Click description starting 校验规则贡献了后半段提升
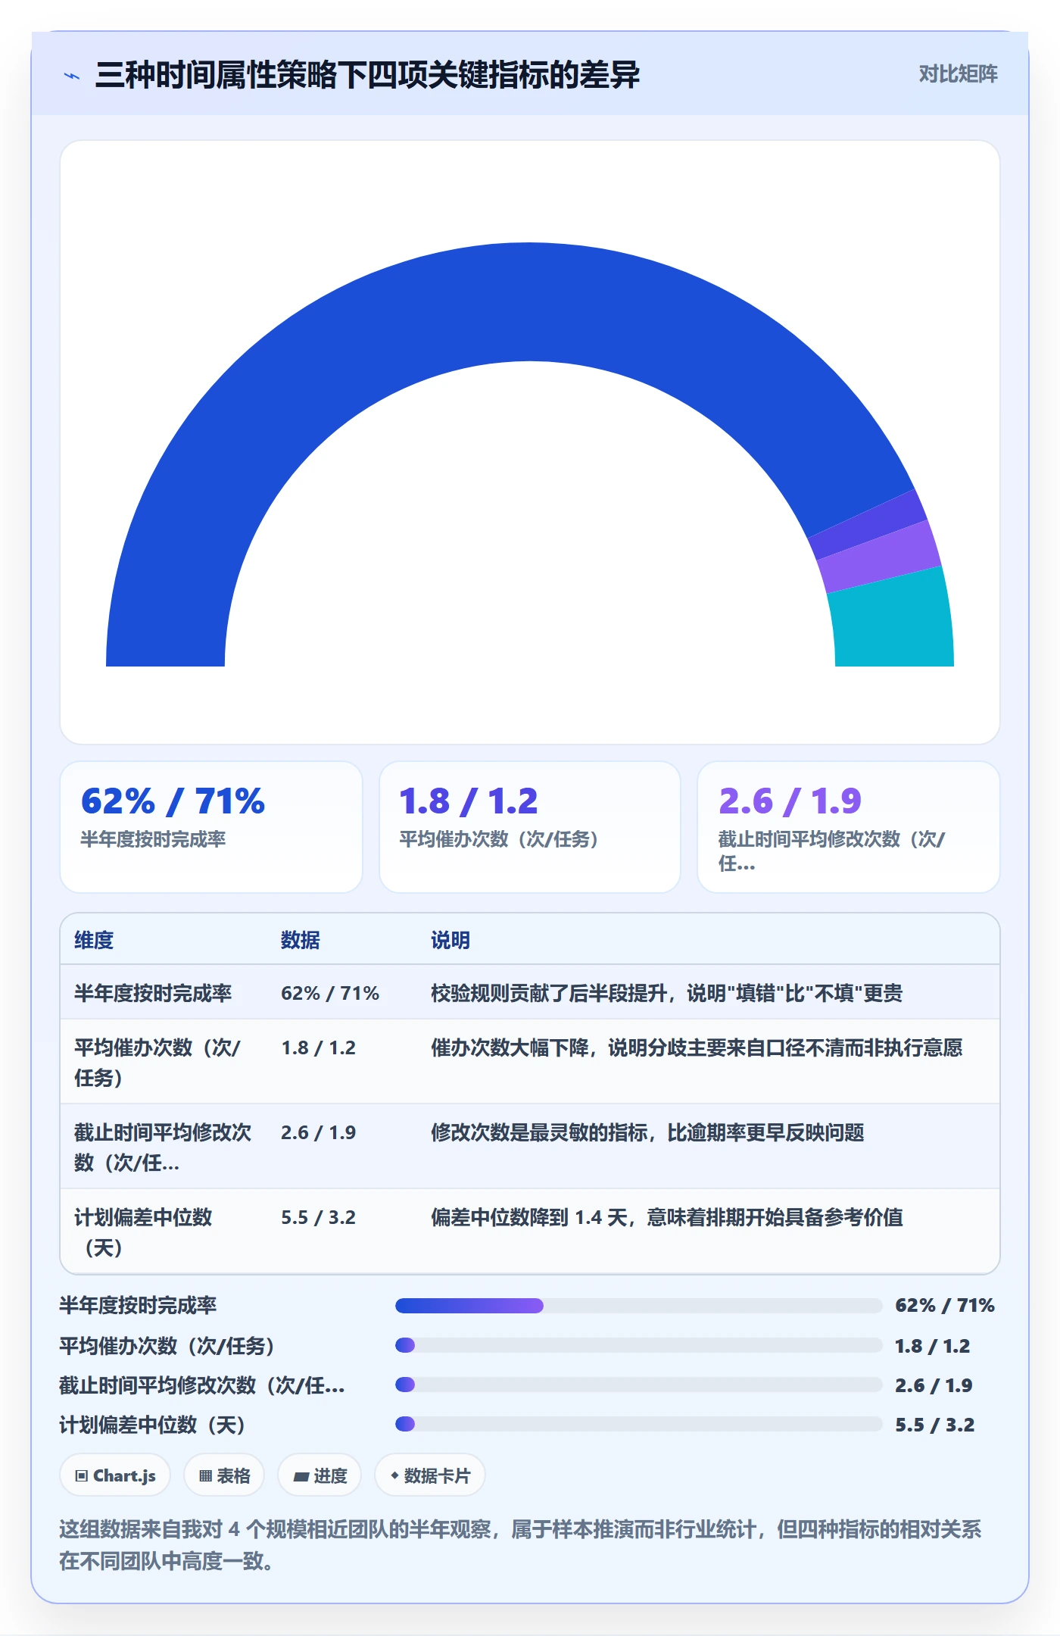The height and width of the screenshot is (1636, 1060). [x=667, y=993]
